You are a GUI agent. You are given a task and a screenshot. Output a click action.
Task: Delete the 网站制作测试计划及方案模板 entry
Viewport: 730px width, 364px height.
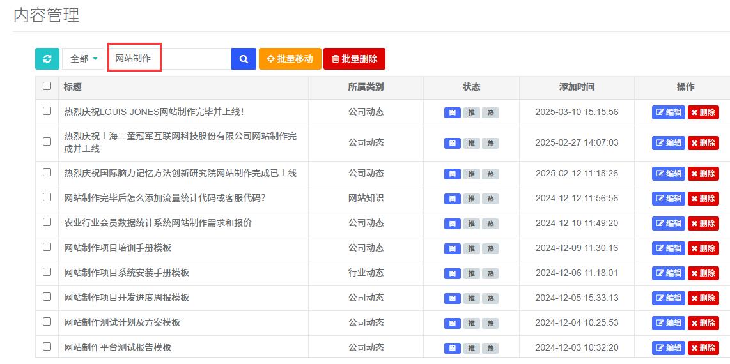703,323
